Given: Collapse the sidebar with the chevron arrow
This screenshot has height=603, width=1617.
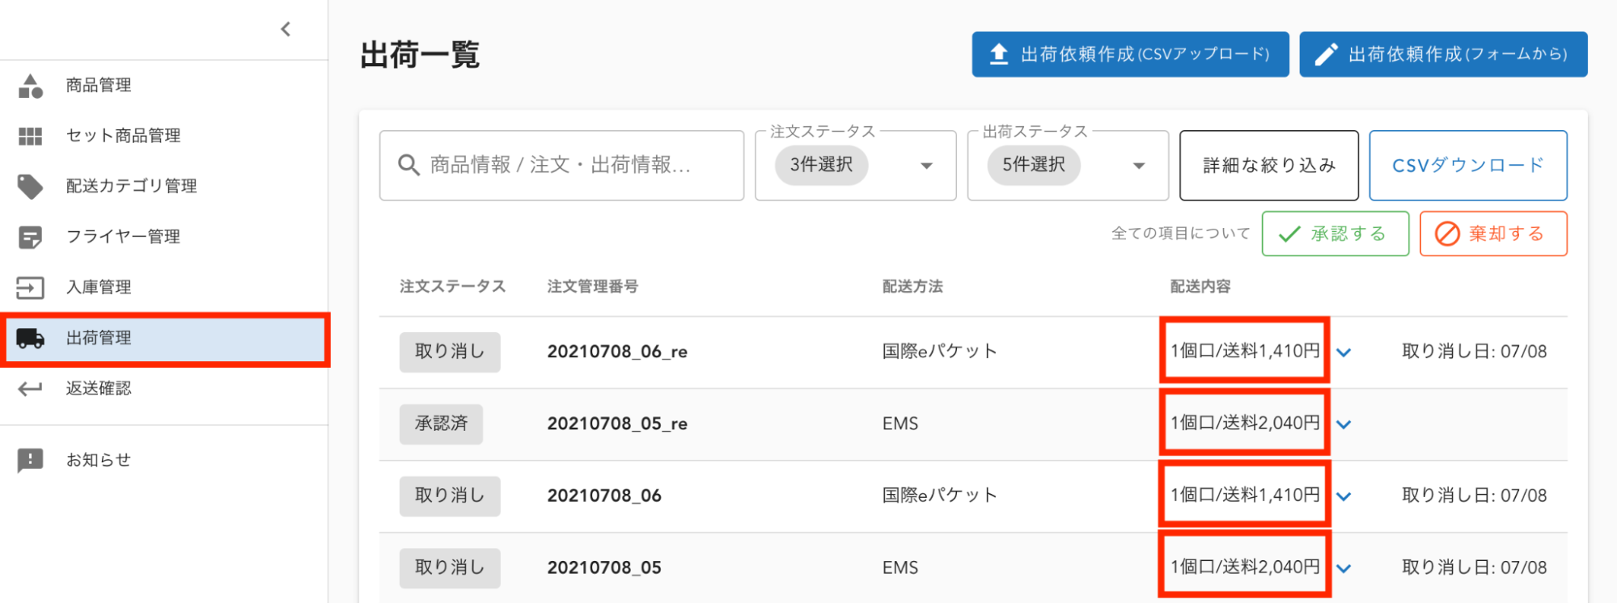Looking at the screenshot, I should (286, 30).
